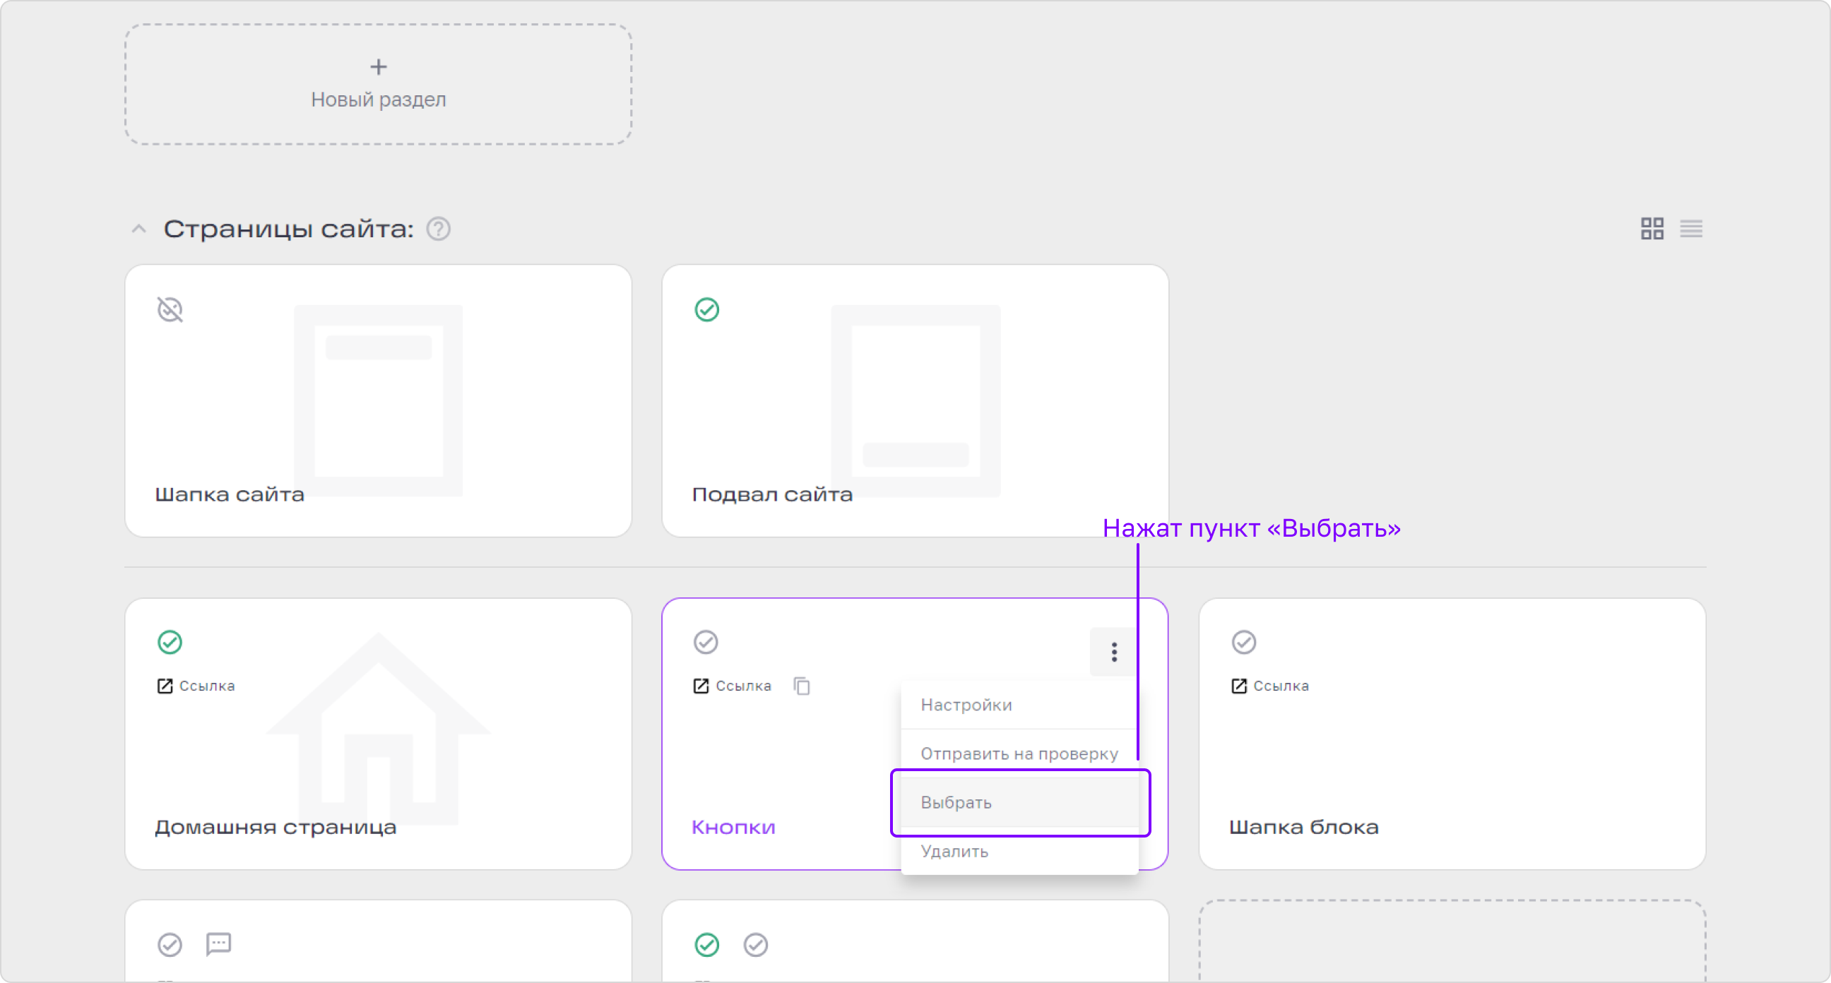Open the help icon next to Страницы сайта
This screenshot has width=1831, height=983.
438,229
